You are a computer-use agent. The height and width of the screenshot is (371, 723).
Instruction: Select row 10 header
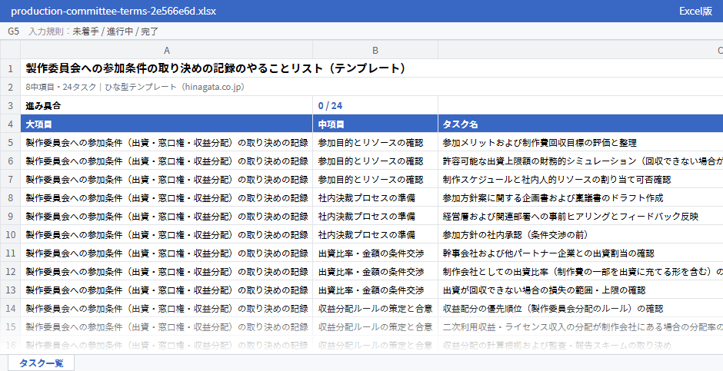tap(10, 235)
